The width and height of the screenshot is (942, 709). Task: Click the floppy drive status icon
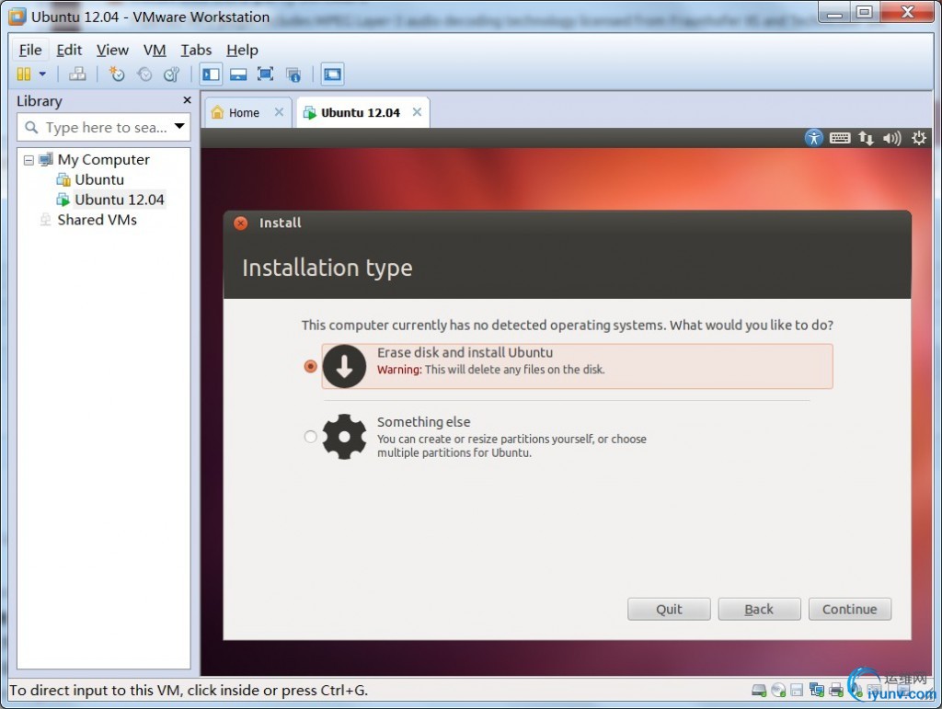[797, 691]
